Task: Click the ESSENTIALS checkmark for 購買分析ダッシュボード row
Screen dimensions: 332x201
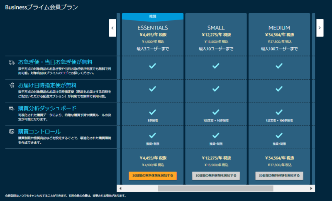Action: 152,112
